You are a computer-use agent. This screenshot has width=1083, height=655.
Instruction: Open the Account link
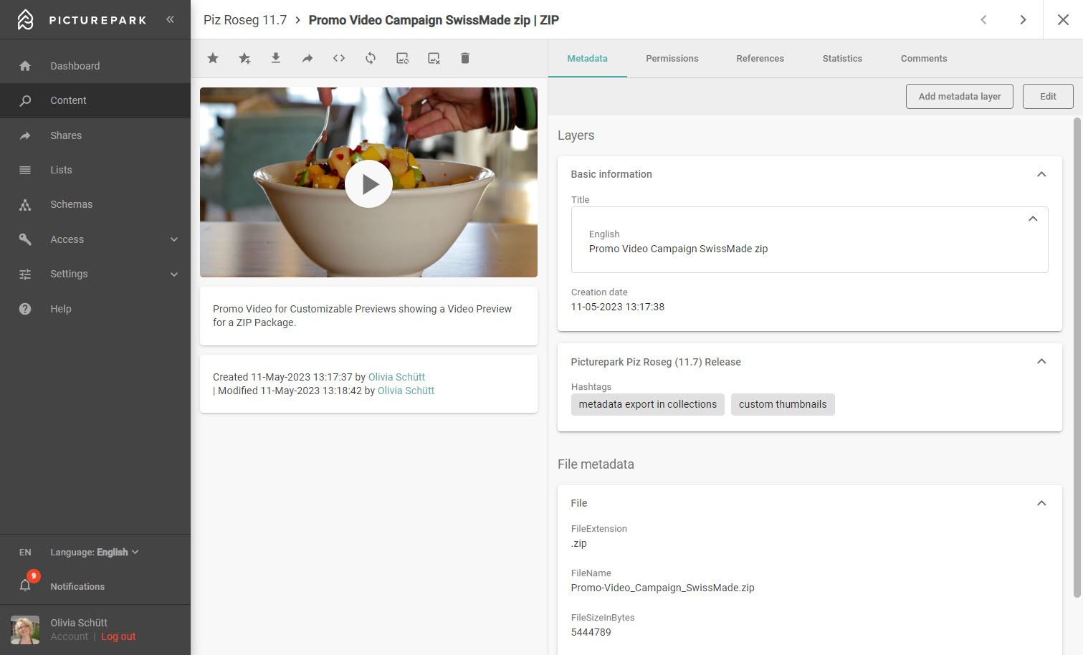(x=69, y=636)
